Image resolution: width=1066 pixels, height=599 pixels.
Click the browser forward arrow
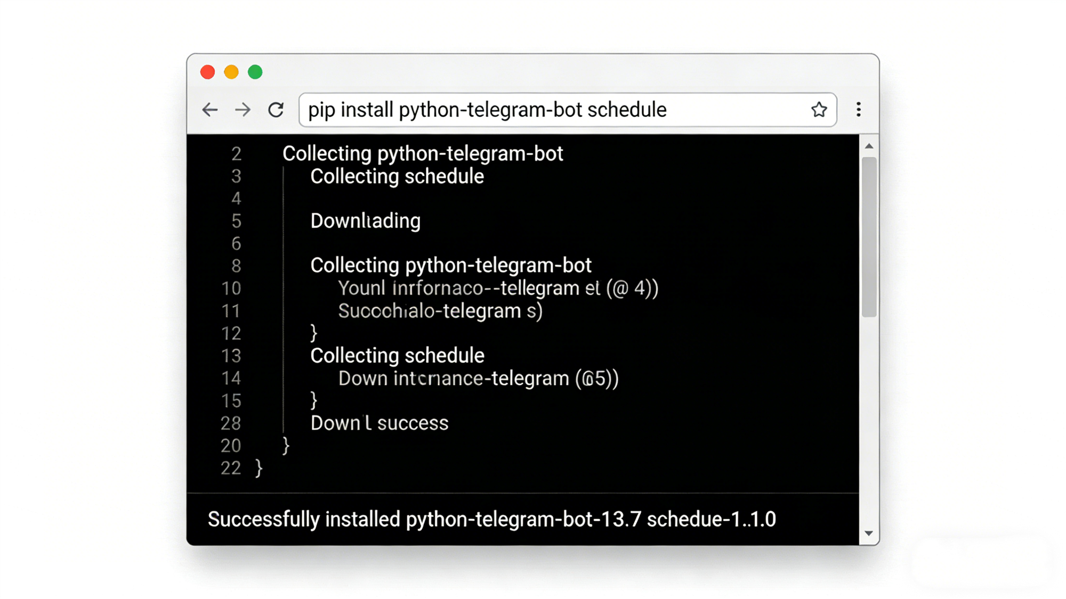tap(243, 110)
